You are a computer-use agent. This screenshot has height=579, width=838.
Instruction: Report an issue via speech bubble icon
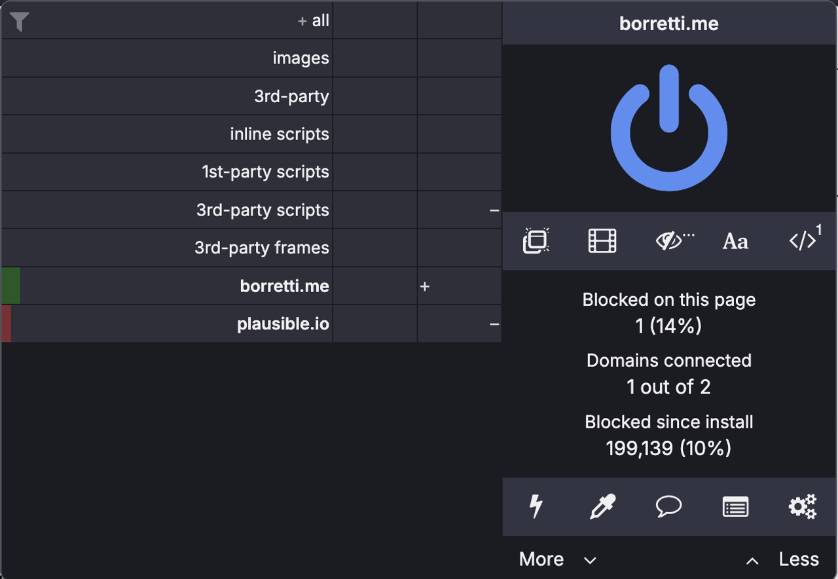click(x=669, y=506)
